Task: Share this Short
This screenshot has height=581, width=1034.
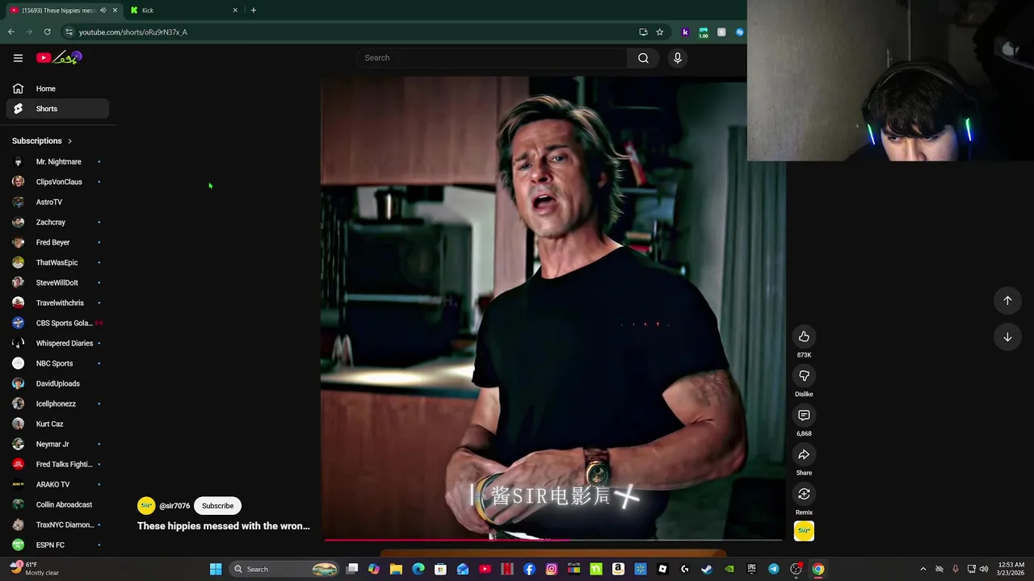Action: [x=804, y=455]
